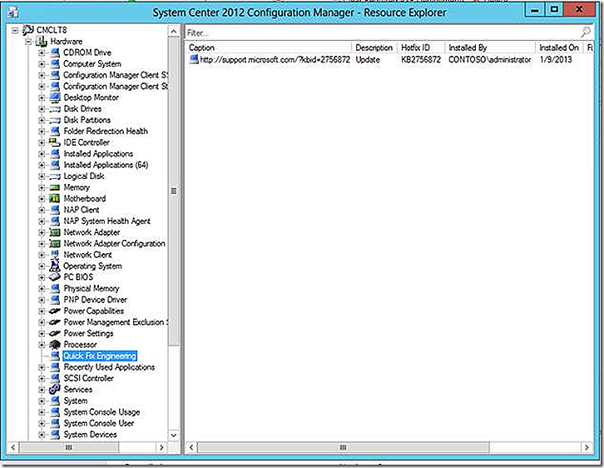Viewport: 604px width, 468px height.
Task: Sort by the Caption column header
Action: click(x=269, y=47)
